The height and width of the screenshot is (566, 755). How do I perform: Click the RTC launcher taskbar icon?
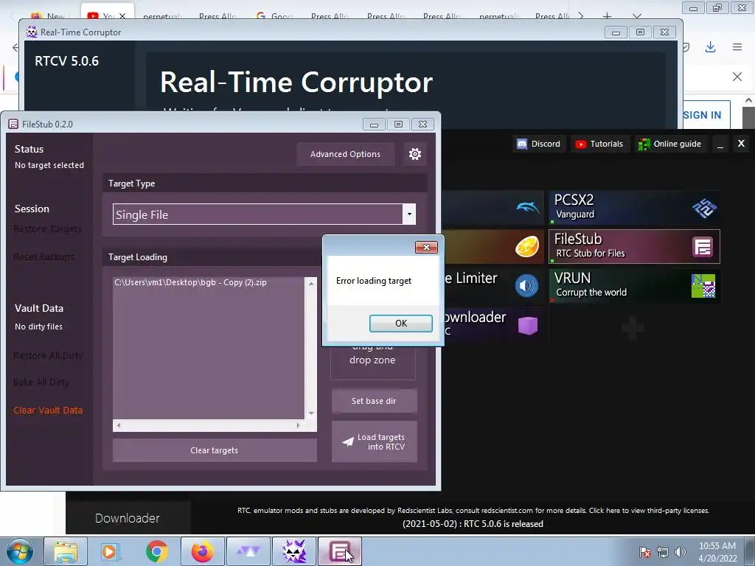tap(248, 551)
